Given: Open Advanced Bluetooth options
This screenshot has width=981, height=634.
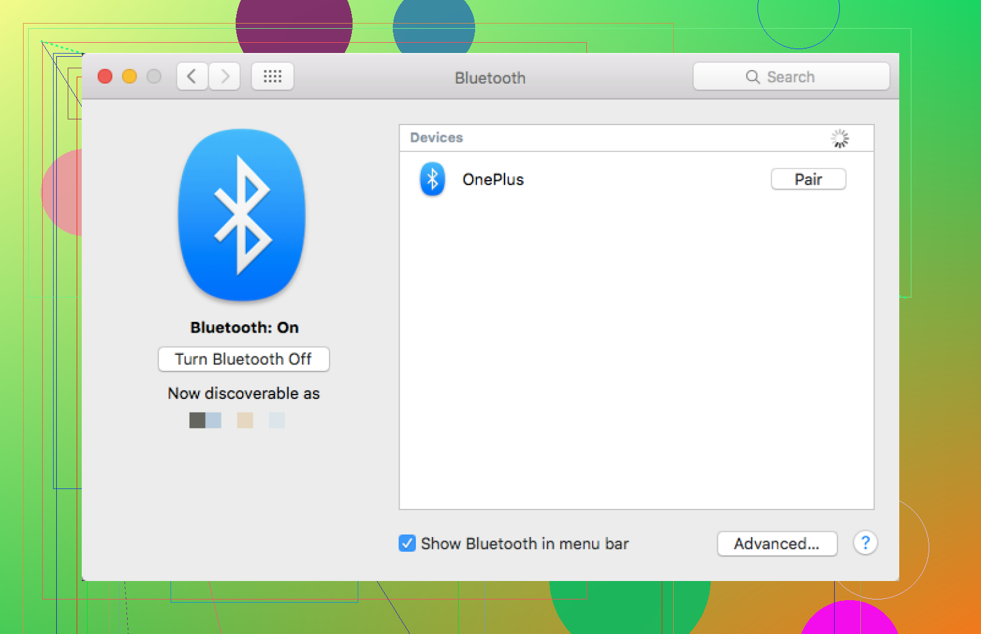Looking at the screenshot, I should (777, 543).
